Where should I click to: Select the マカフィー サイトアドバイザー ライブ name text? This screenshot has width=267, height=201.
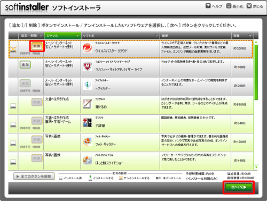pyautogui.click(x=119, y=70)
